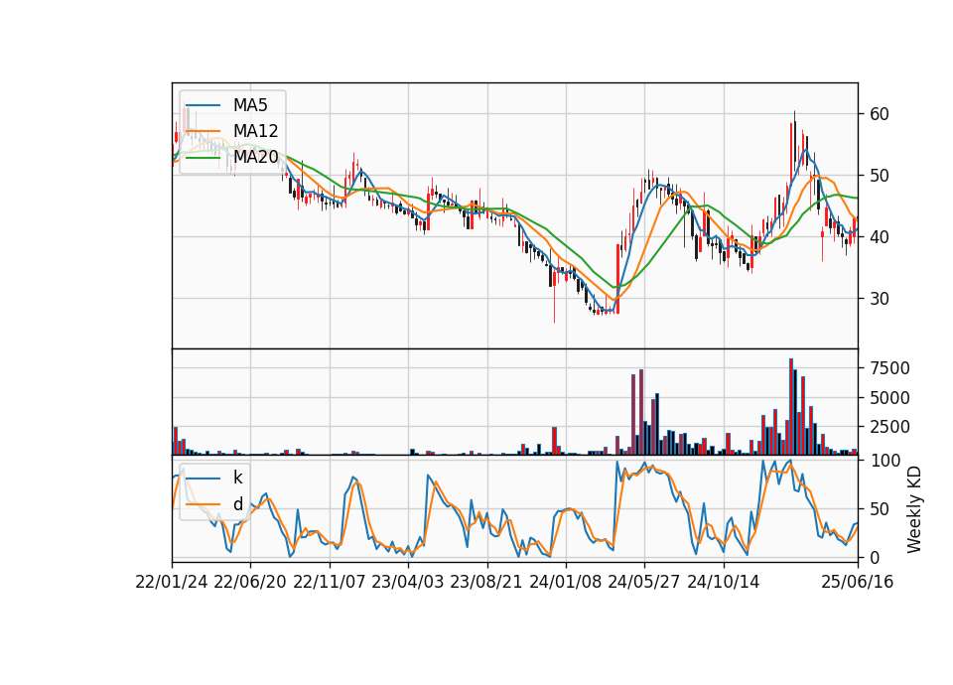Viewport: 953px width, 685px height.
Task: Click the 25/06/16 date label
Action: (858, 582)
